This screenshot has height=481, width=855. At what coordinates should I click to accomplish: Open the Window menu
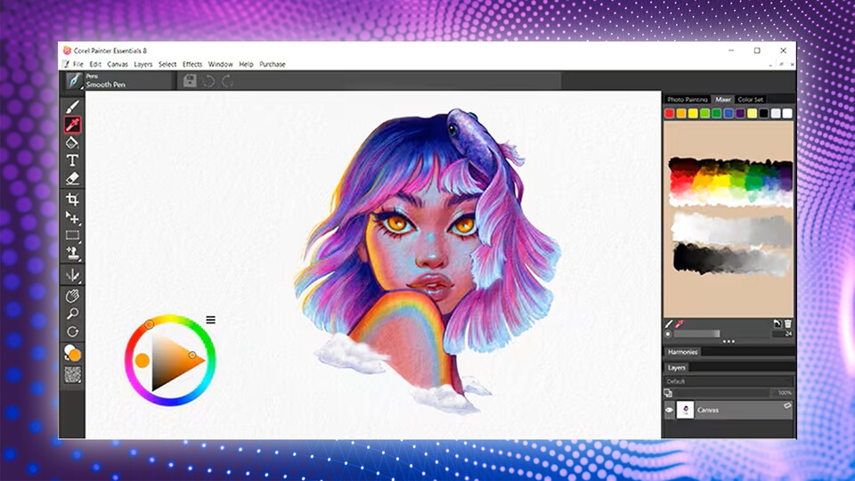pyautogui.click(x=220, y=64)
